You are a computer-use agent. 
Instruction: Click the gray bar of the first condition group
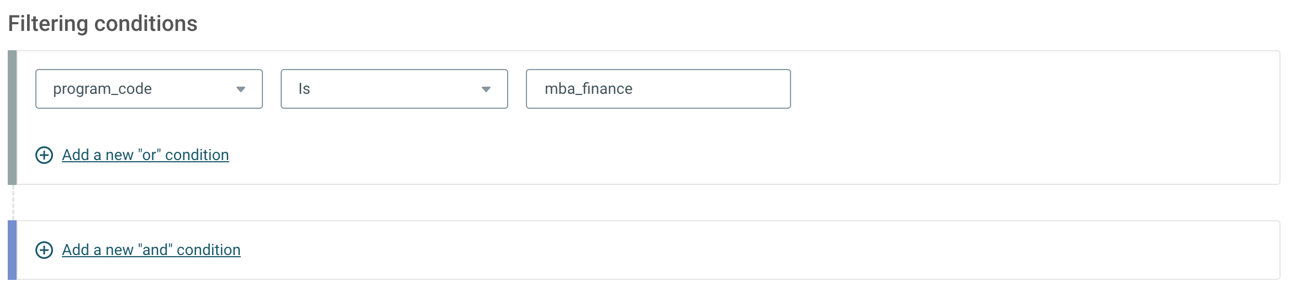[12, 118]
